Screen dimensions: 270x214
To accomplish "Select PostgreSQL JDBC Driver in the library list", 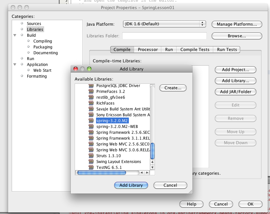I will pos(118,86).
